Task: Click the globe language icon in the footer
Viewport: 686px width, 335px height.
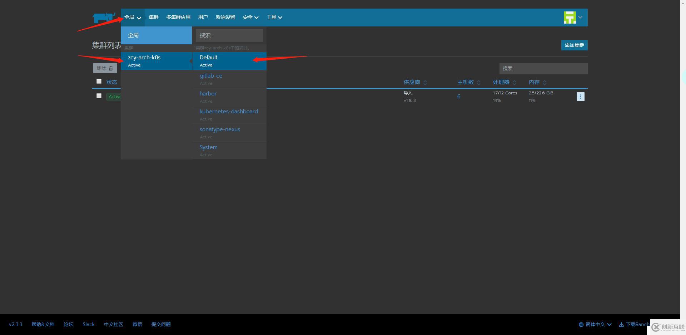Action: [x=581, y=324]
